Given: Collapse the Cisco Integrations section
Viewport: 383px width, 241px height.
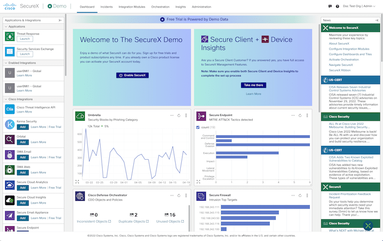Looking at the screenshot, I should pyautogui.click(x=6, y=99).
